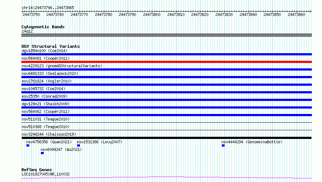
Task: Open nsv6094247 (Wu2021) label
Action: pyautogui.click(x=61, y=149)
